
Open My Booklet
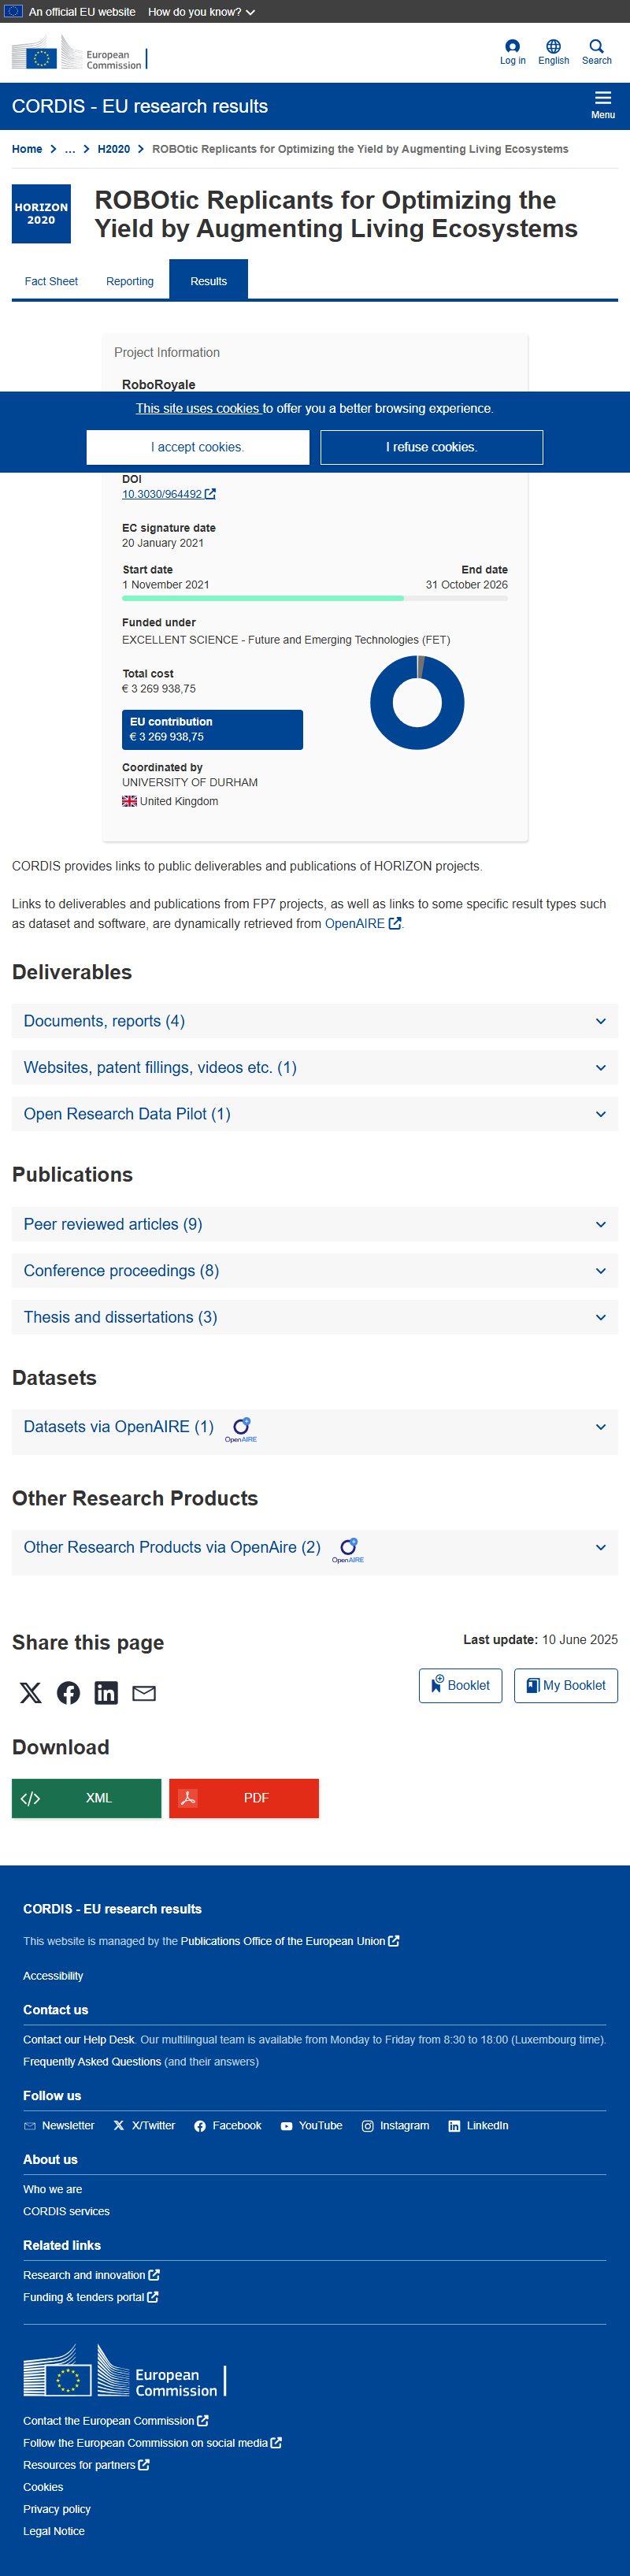[566, 1685]
